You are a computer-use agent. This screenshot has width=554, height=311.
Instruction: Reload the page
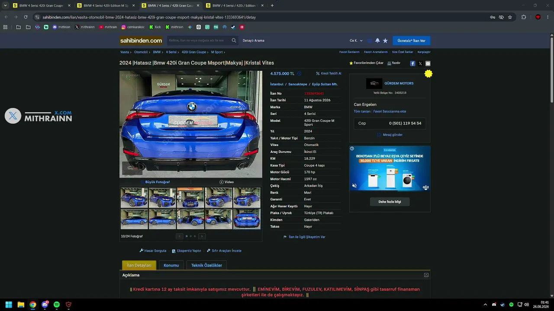point(26,17)
